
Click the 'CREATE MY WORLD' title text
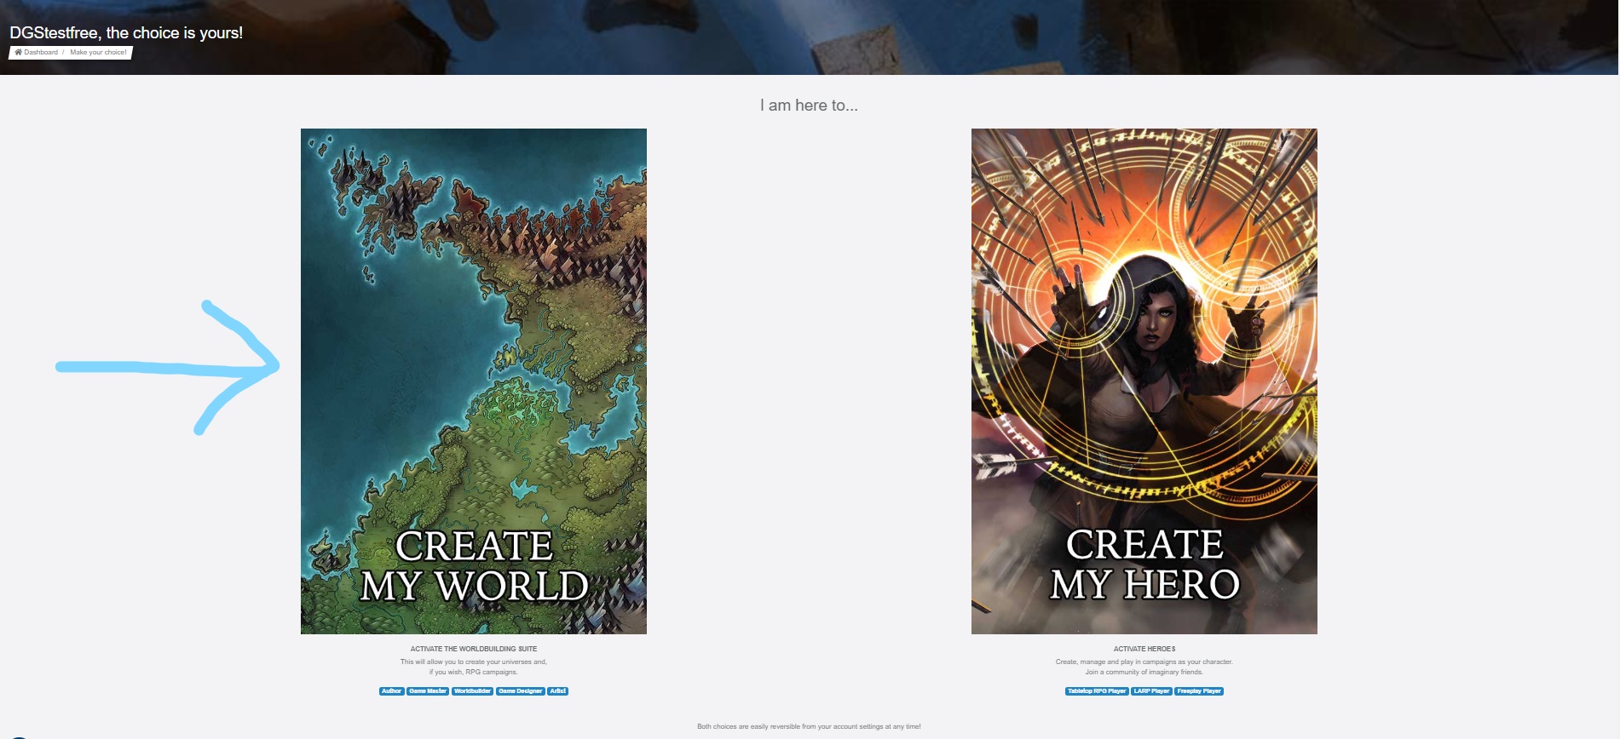(x=474, y=566)
